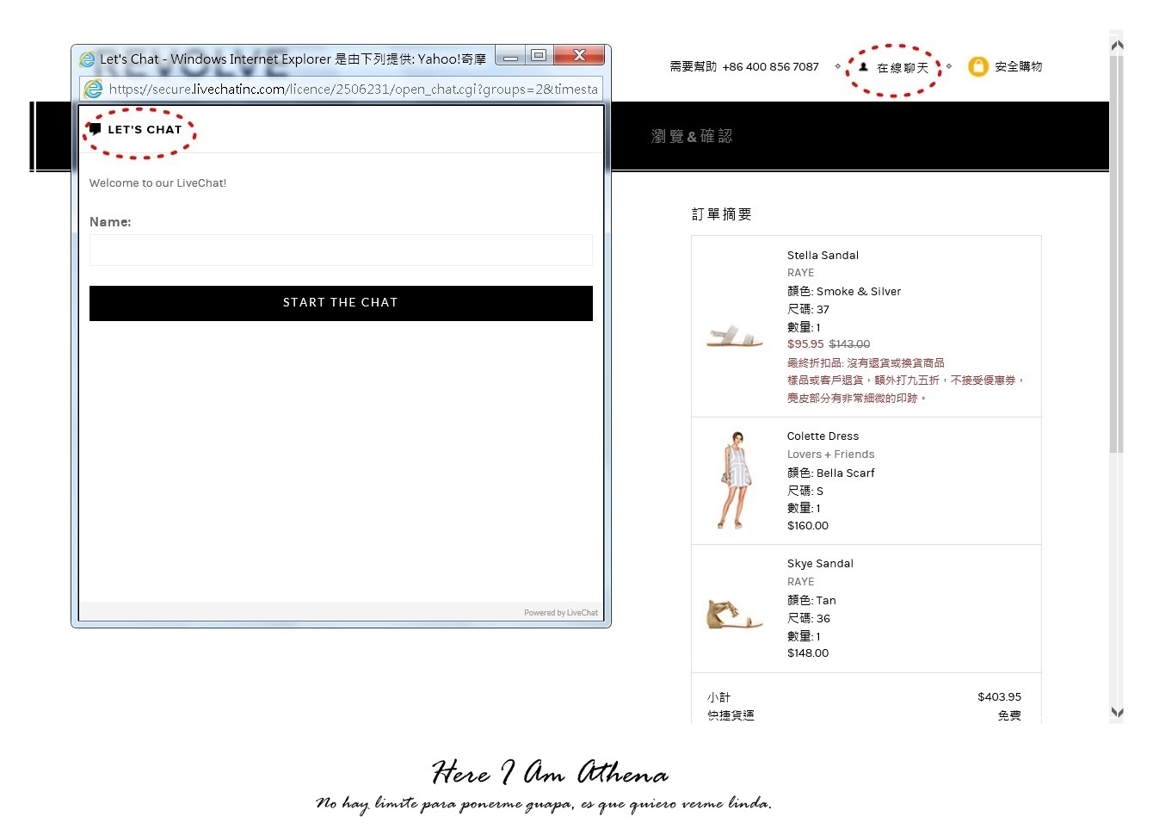Viewport: 1153px width, 835px height.
Task: Click the Internet Explorer icon in address bar
Action: pyautogui.click(x=93, y=89)
